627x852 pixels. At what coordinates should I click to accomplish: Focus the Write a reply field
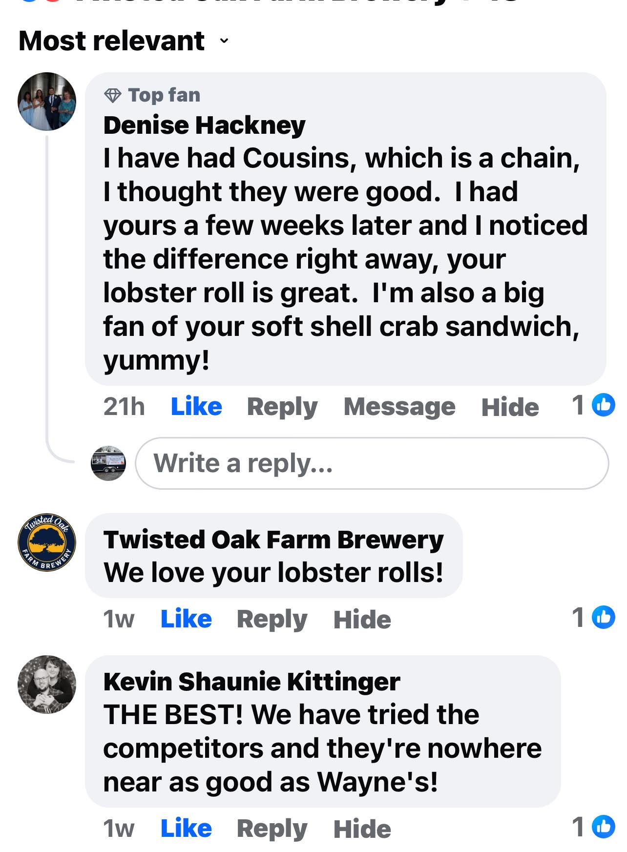[x=372, y=463]
